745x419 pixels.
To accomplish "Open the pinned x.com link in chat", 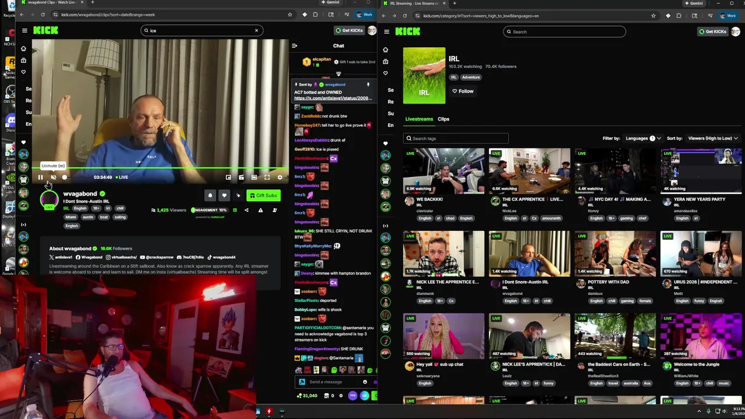I will 332,98.
